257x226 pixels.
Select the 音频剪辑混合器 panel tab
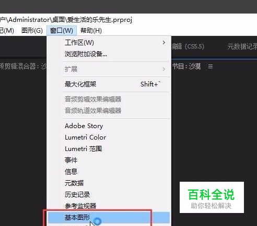coord(23,66)
